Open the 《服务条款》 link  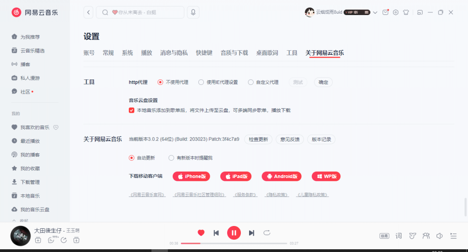pyautogui.click(x=245, y=195)
